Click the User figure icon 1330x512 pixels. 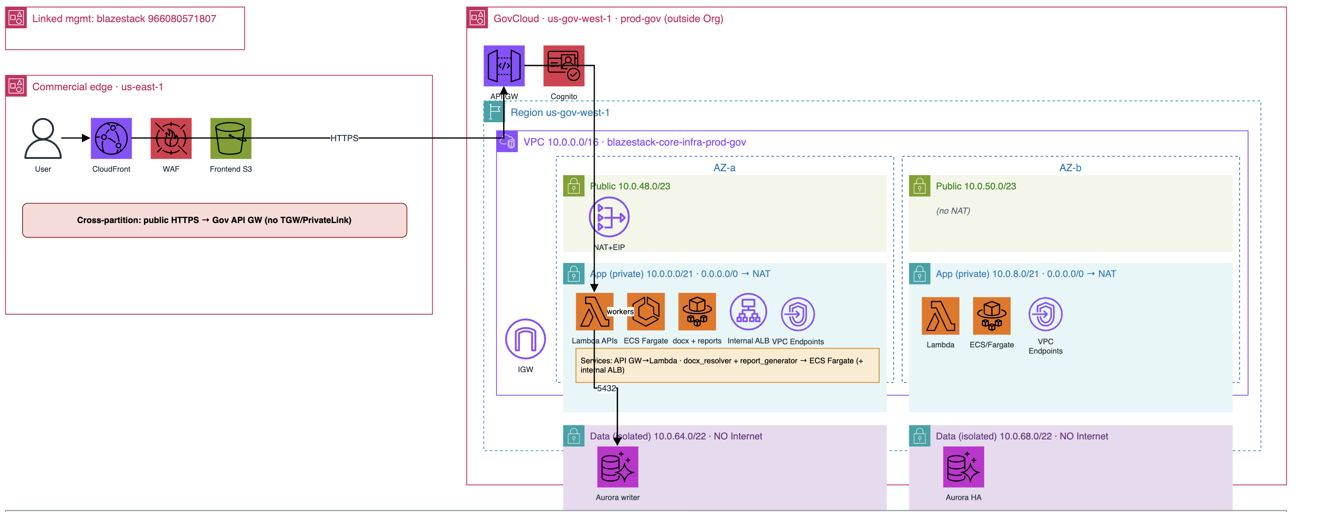click(x=43, y=139)
